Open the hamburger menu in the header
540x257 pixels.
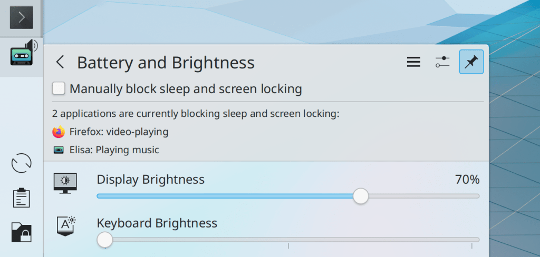click(x=413, y=63)
